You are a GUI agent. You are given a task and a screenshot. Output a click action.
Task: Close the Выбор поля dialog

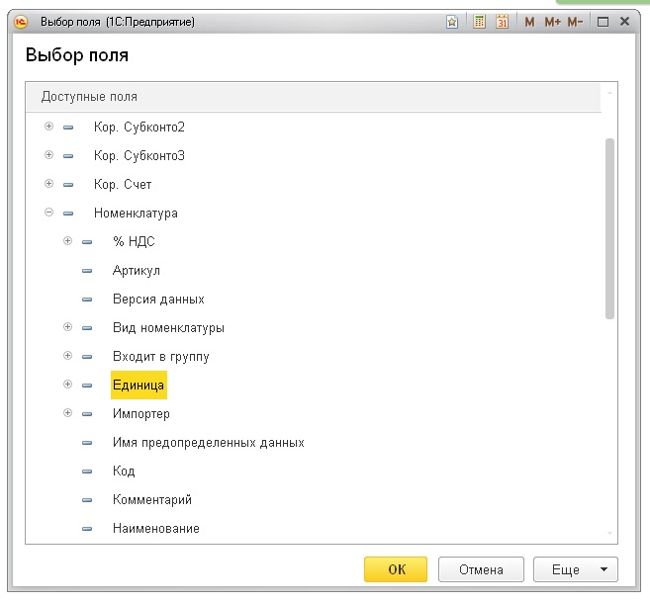624,22
